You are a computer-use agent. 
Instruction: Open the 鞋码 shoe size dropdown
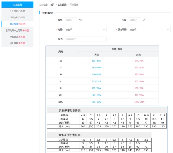[x=85, y=30]
